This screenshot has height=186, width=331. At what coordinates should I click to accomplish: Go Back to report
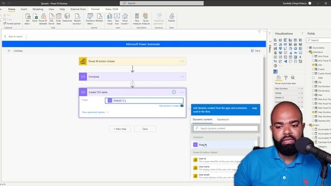click(13, 37)
